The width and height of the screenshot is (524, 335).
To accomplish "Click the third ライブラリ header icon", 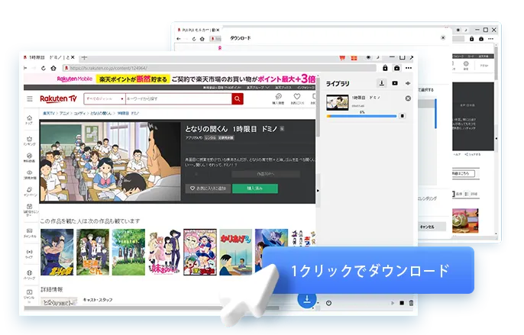I will tap(408, 83).
